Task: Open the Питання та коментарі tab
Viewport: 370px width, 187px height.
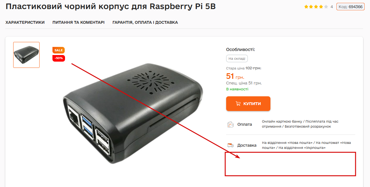Action: [x=78, y=23]
